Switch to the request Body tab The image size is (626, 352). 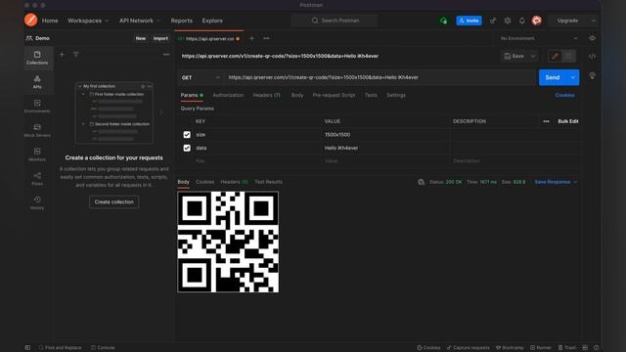[297, 95]
